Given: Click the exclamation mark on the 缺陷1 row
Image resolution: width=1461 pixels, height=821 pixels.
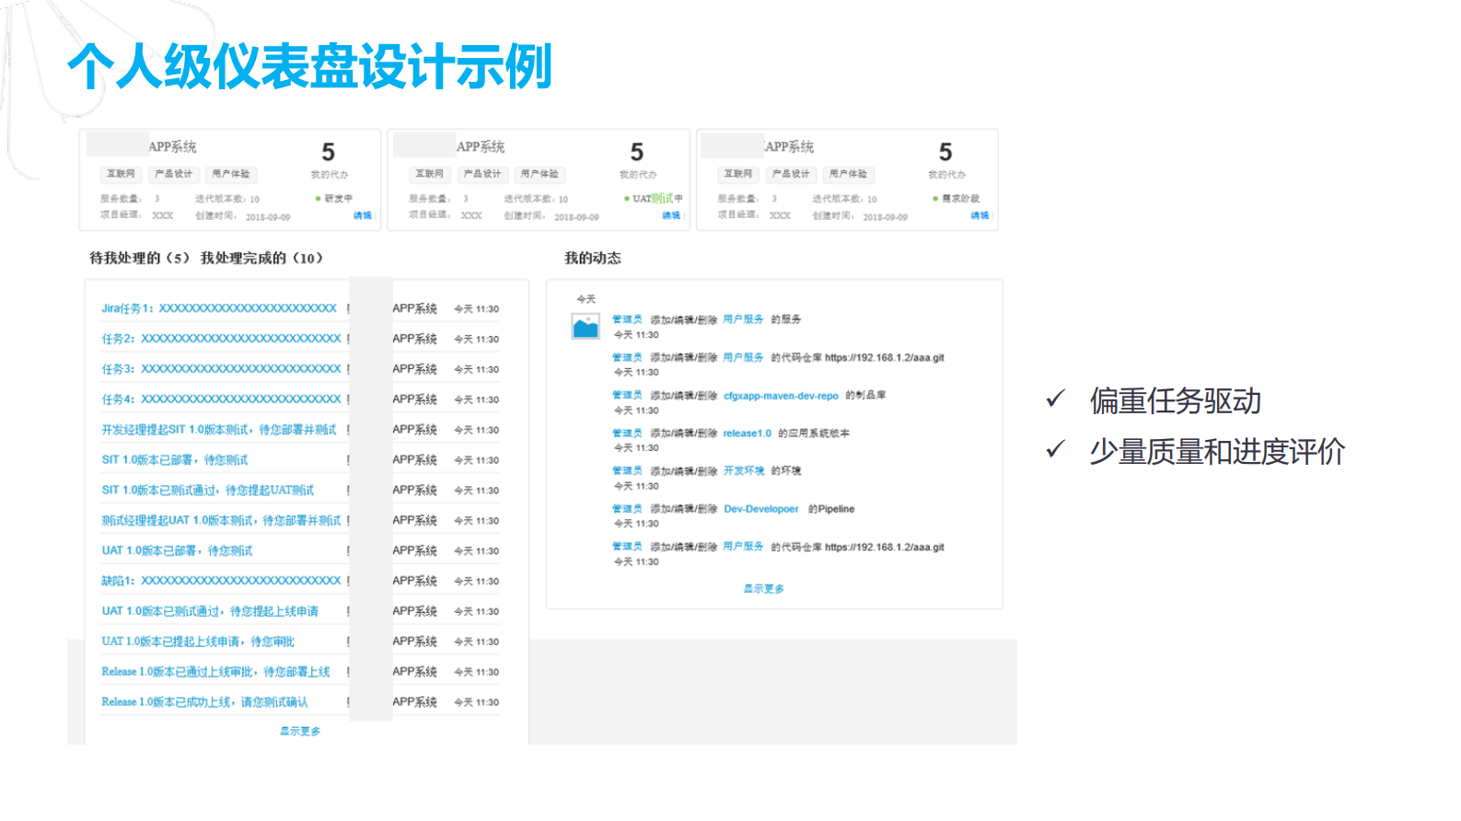Looking at the screenshot, I should pyautogui.click(x=348, y=581).
